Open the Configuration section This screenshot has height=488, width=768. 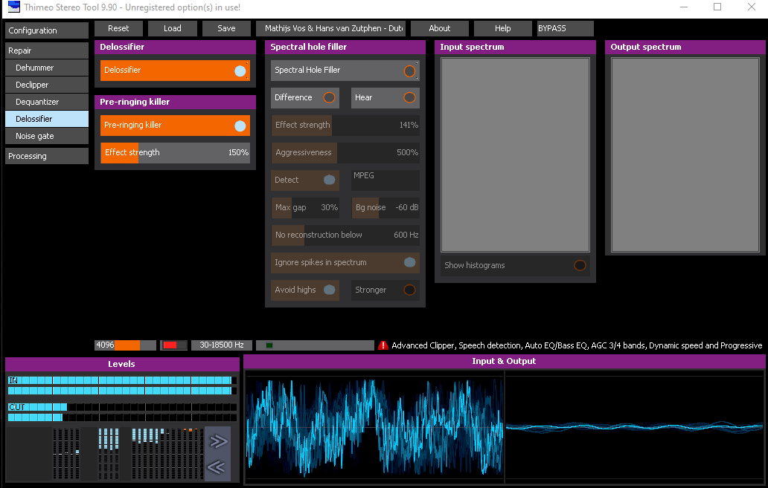[47, 30]
